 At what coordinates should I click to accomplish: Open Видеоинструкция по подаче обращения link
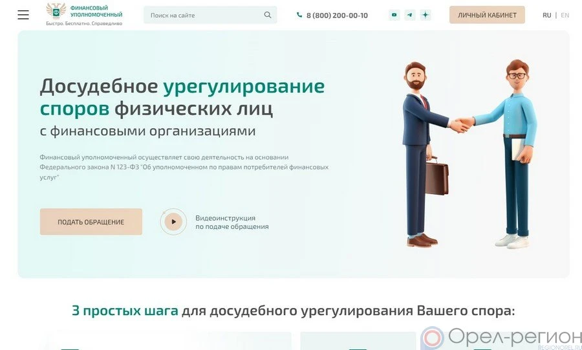click(x=232, y=223)
